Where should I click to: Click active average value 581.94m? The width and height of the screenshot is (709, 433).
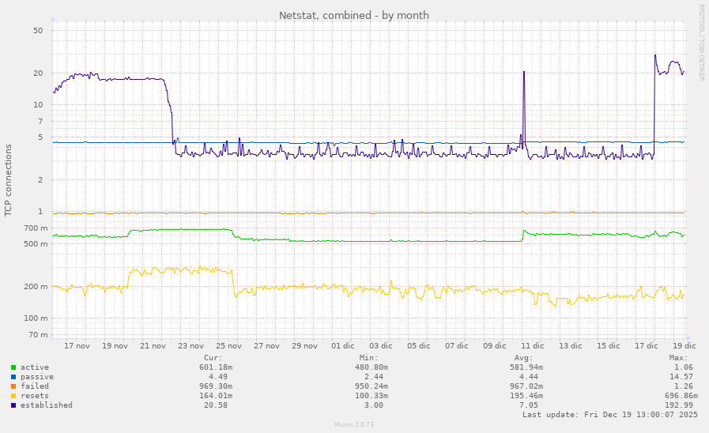click(526, 367)
